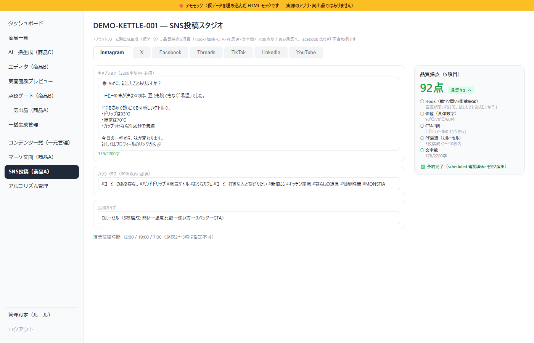Click the 5枚構成・2〜10枚内 detail text

pos(443,144)
